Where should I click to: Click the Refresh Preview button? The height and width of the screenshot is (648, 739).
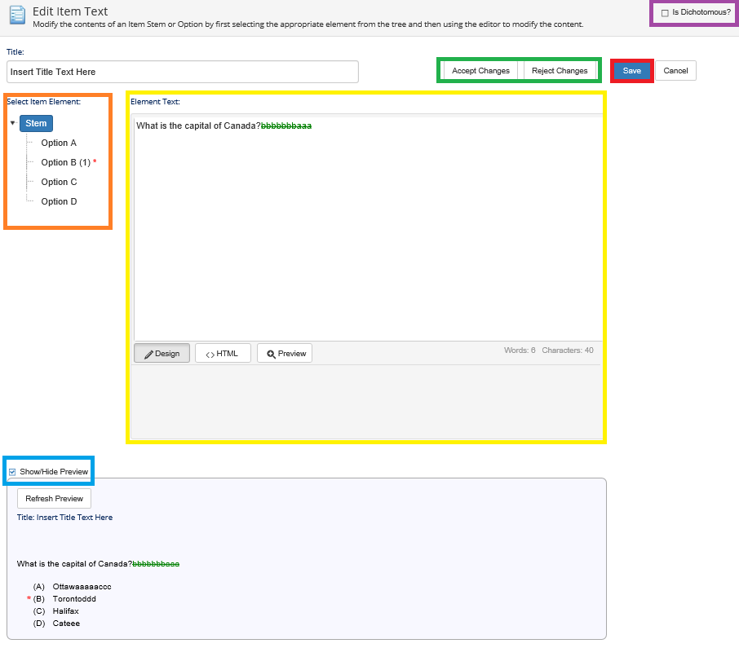[54, 498]
